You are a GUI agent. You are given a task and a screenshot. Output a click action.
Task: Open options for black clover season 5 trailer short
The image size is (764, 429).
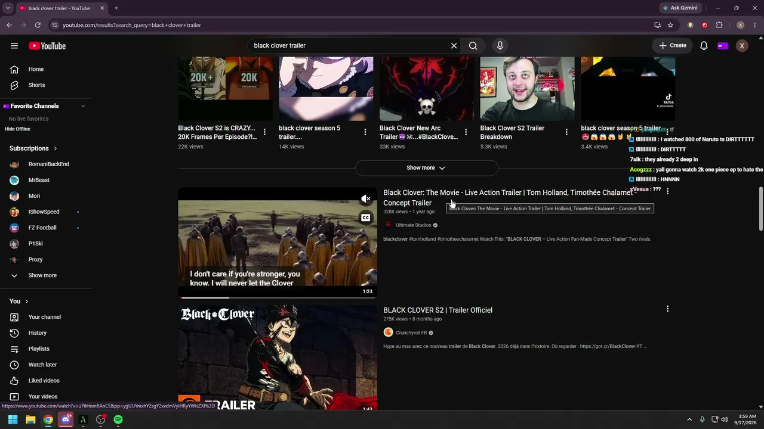365,132
